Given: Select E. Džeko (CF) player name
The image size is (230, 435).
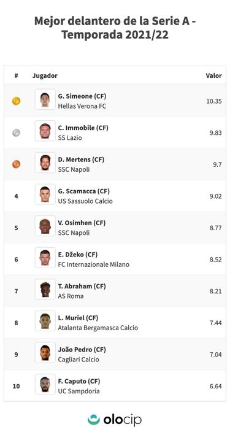Looking at the screenshot, I should click(x=78, y=255).
